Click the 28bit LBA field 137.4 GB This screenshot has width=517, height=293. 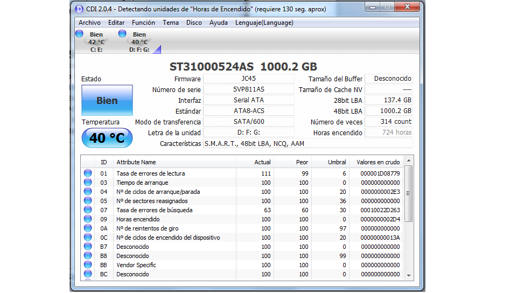(x=389, y=100)
